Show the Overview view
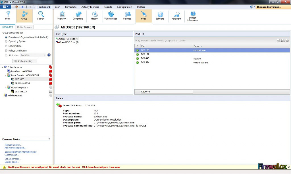 tap(62, 16)
